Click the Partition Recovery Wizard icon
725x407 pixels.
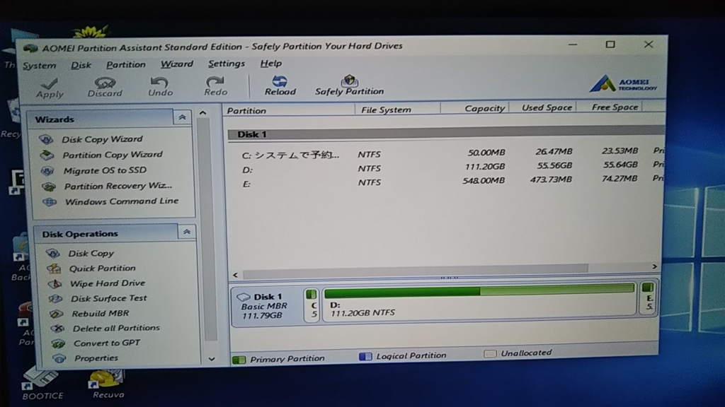tap(49, 187)
